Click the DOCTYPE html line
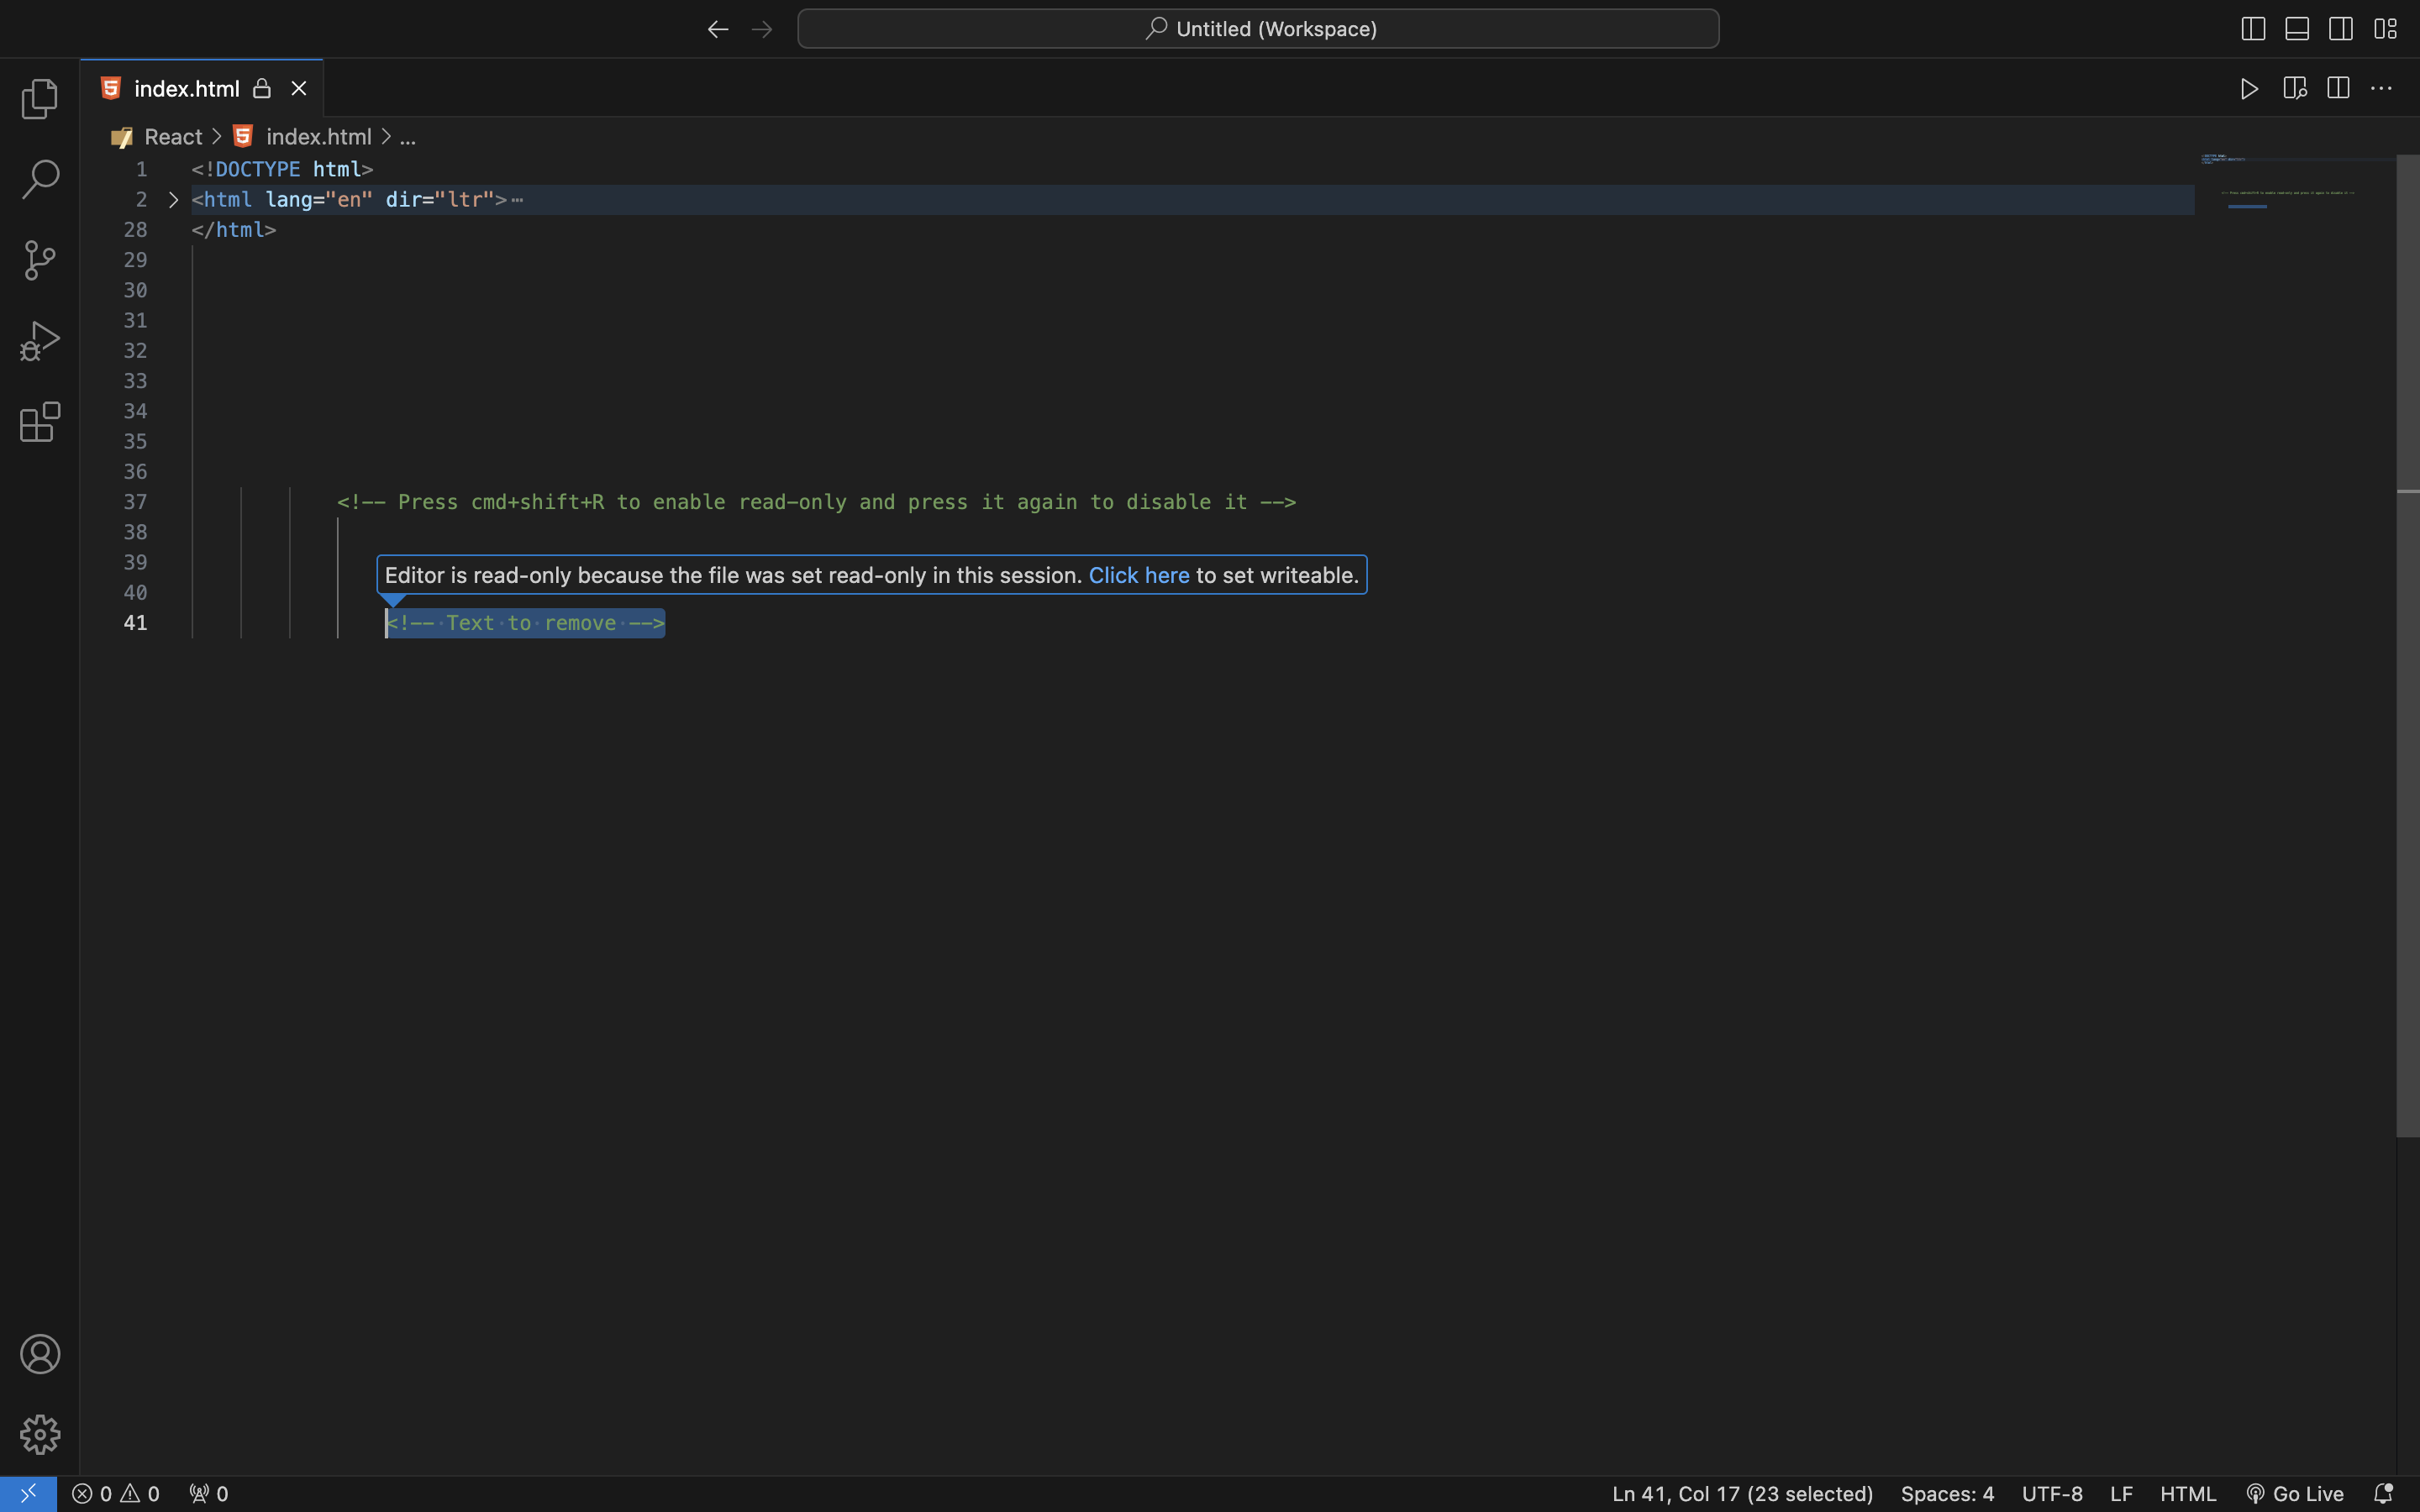 (282, 169)
